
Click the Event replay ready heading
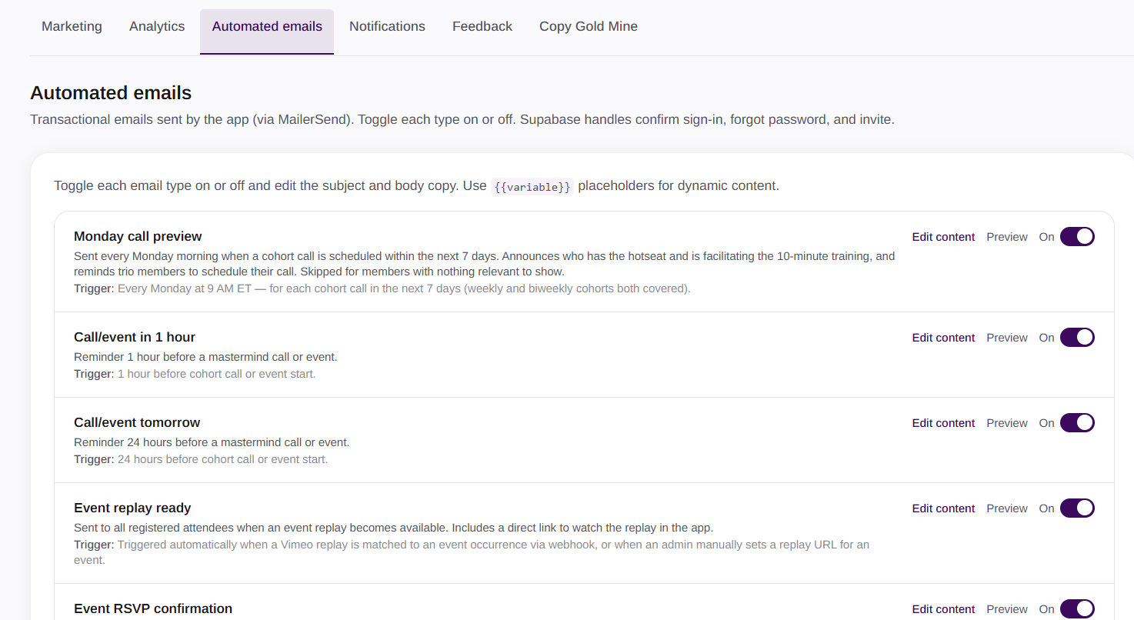point(132,508)
